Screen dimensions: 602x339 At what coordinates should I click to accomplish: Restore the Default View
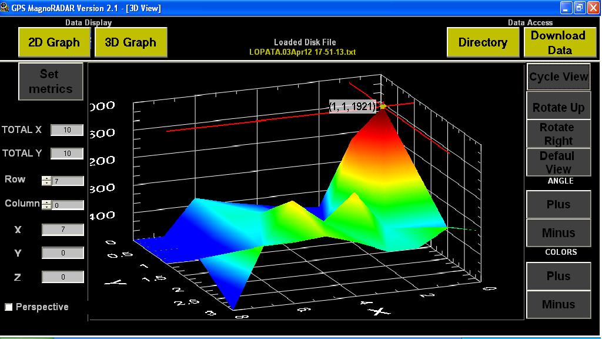tap(558, 162)
